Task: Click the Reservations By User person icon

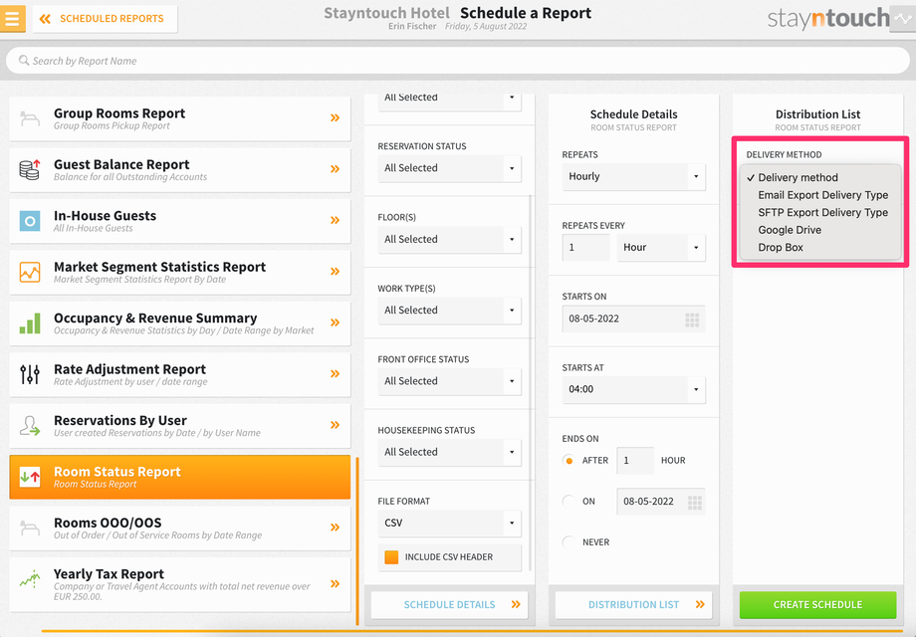Action: [30, 426]
